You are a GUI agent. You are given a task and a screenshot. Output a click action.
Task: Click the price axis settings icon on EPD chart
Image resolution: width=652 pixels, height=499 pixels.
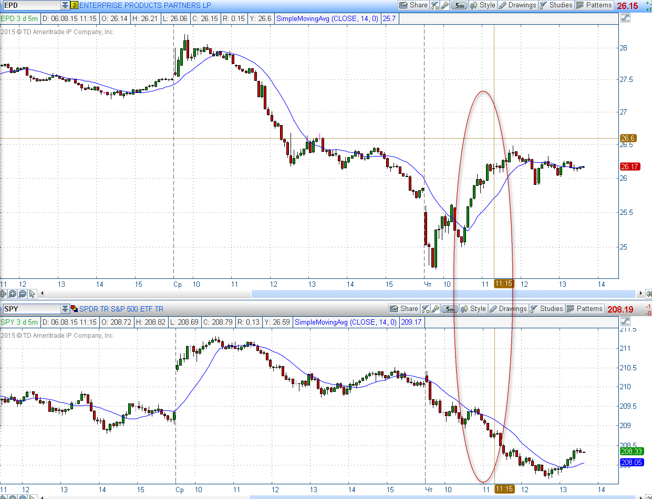pos(625,18)
